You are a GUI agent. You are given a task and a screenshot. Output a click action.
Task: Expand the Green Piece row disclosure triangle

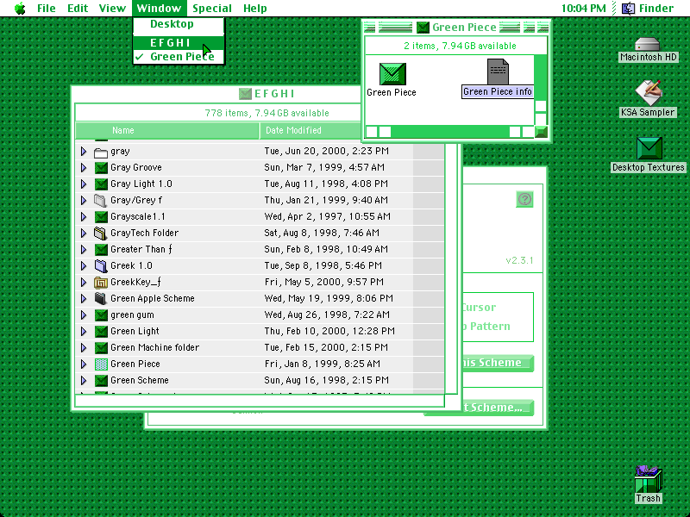pos(84,364)
